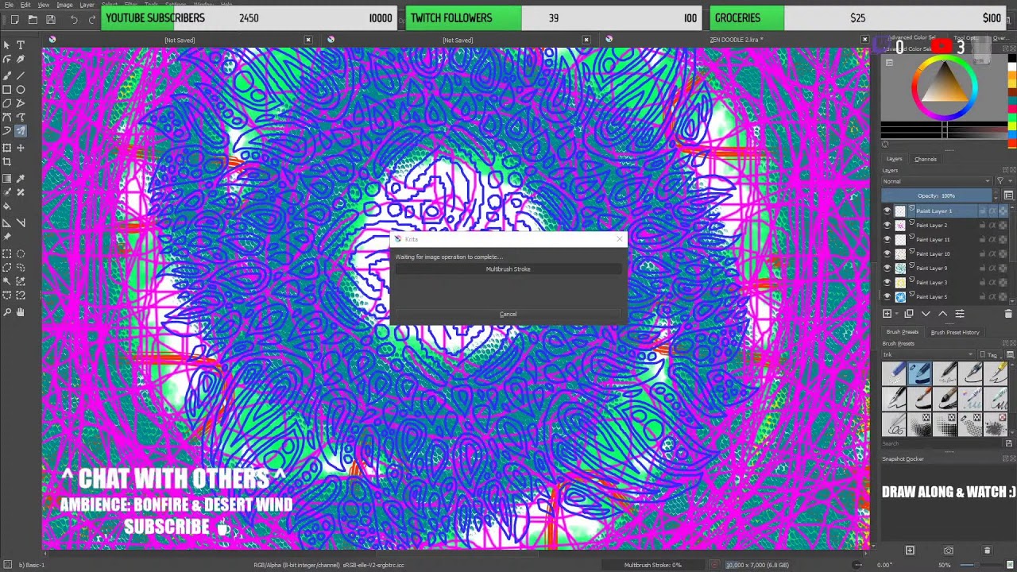
Task: Select the Pan hand tool
Action: (21, 312)
